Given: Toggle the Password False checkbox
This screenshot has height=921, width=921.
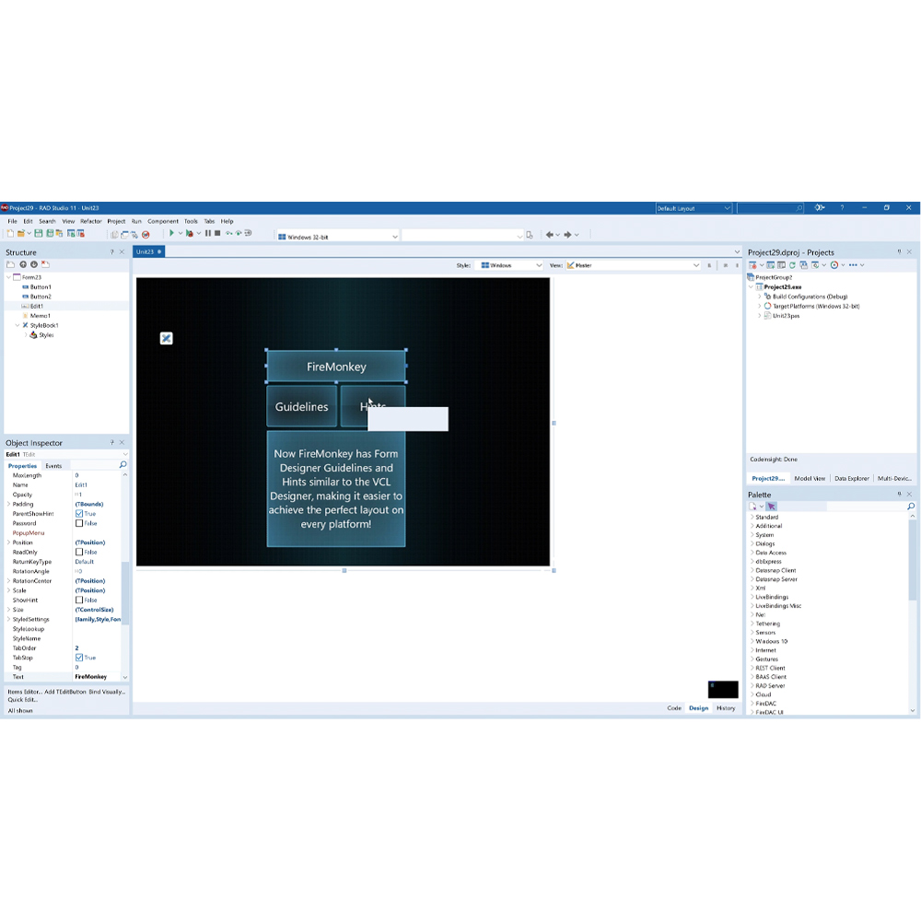Looking at the screenshot, I should (79, 523).
